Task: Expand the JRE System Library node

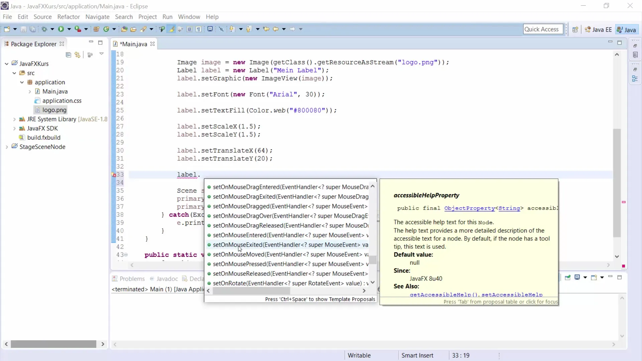Action: (14, 119)
